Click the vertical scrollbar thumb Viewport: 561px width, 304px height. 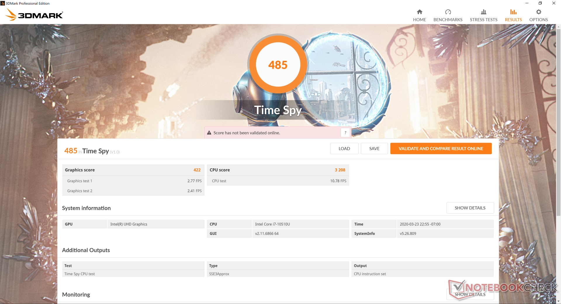click(x=558, y=123)
